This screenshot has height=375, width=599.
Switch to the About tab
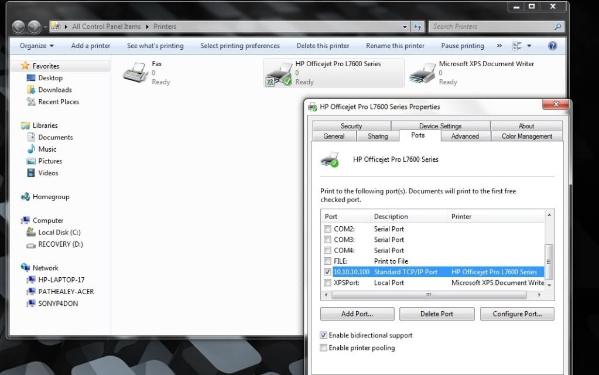(526, 126)
